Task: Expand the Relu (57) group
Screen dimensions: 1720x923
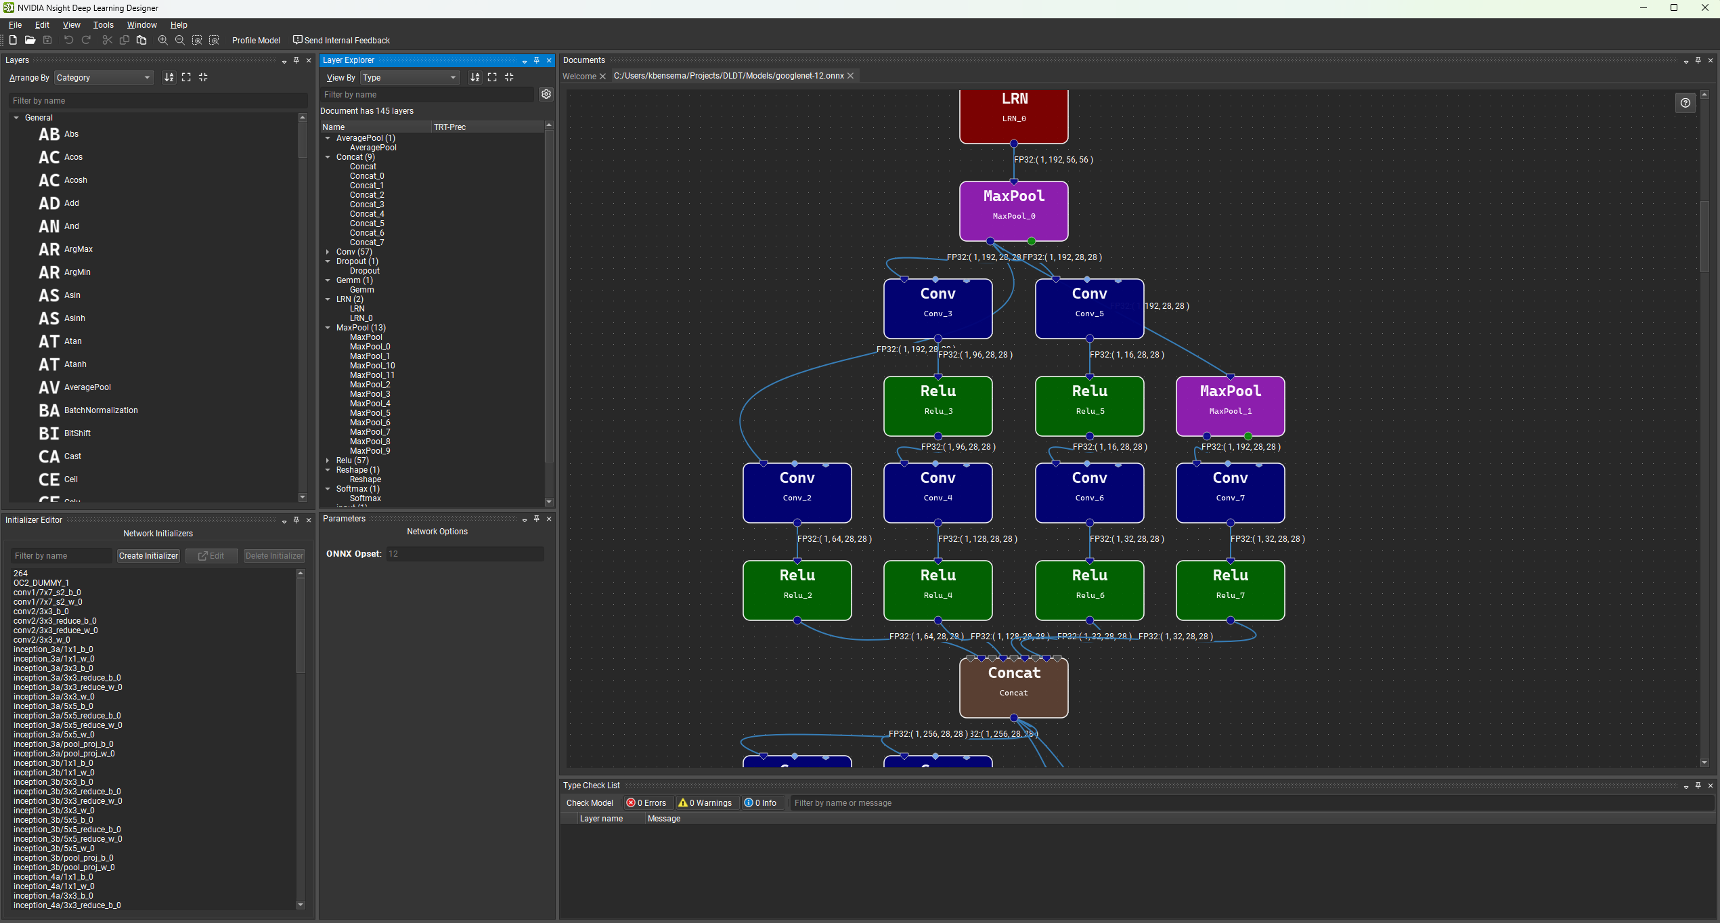Action: [x=328, y=460]
